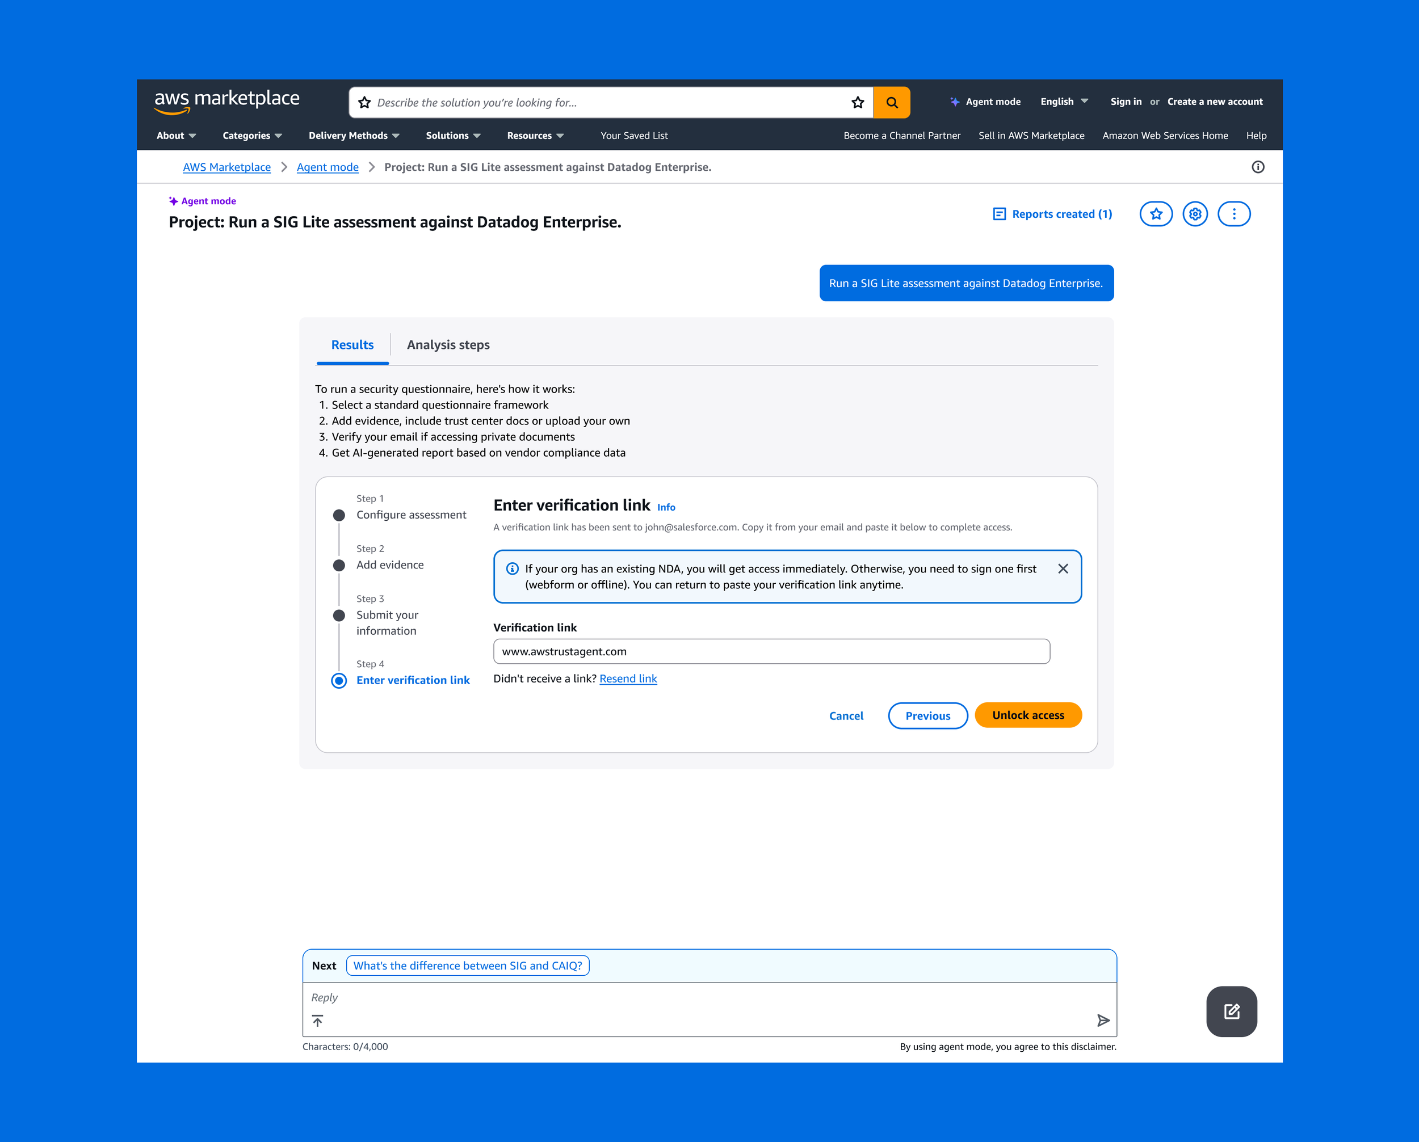Switch to the Analysis steps tab

point(448,345)
